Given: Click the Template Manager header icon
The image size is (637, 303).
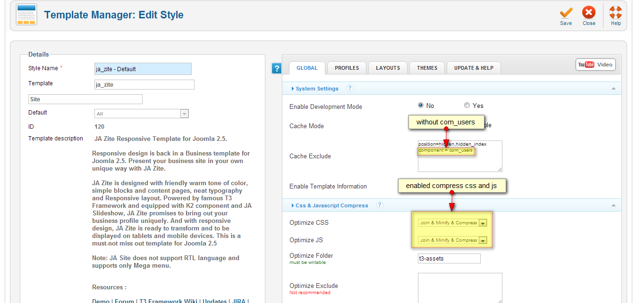Looking at the screenshot, I should tap(26, 15).
